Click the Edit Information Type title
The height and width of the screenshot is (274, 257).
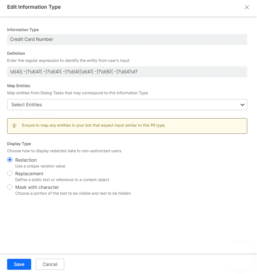pyautogui.click(x=34, y=7)
